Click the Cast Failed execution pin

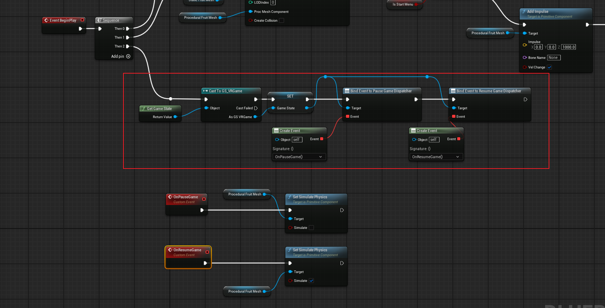[256, 108]
